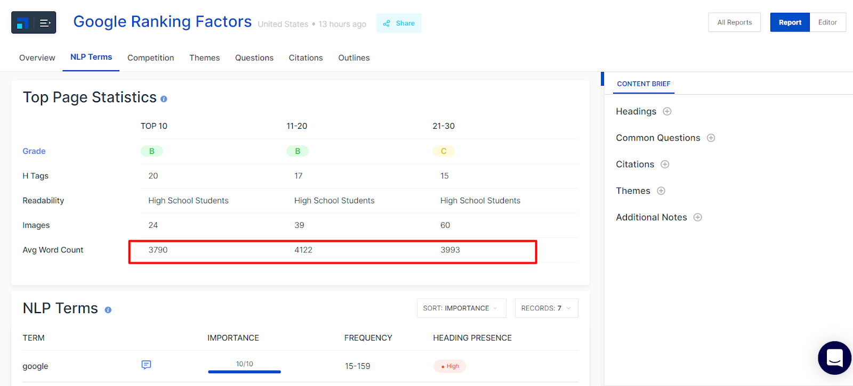Expand Headings with plus icon
The height and width of the screenshot is (386, 853).
click(667, 111)
